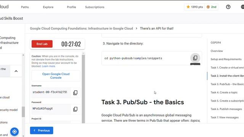244x137 pixels.
Task: Click the End Lab button
Action: 42,44
